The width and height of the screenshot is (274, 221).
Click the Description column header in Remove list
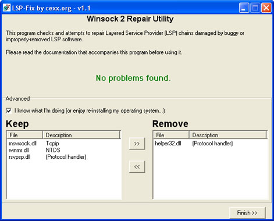click(227, 135)
